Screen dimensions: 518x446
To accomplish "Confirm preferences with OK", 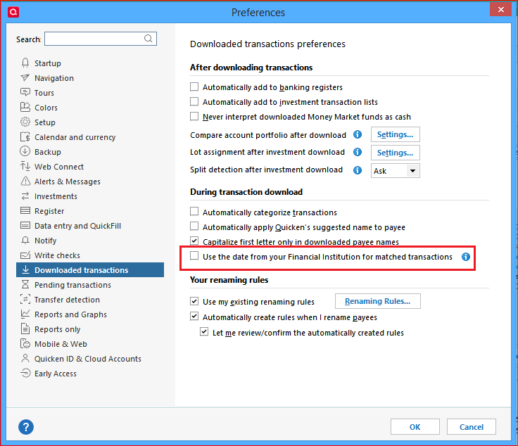I will click(415, 427).
